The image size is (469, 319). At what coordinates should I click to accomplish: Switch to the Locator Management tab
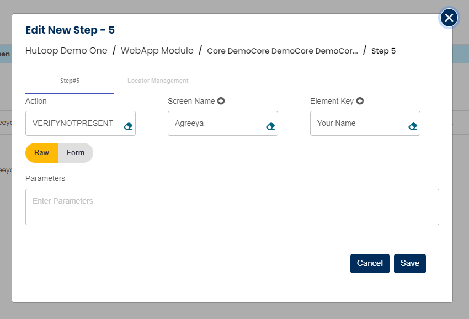pos(158,81)
